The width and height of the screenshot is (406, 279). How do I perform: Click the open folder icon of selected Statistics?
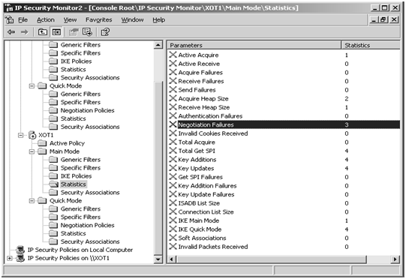pyautogui.click(x=54, y=184)
